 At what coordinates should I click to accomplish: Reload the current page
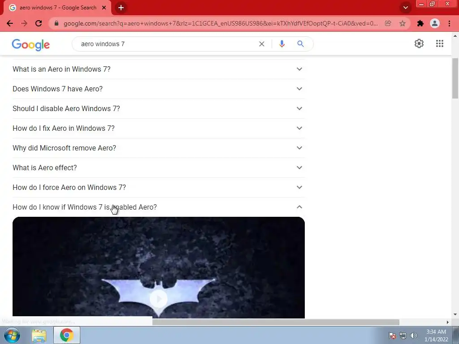(39, 23)
